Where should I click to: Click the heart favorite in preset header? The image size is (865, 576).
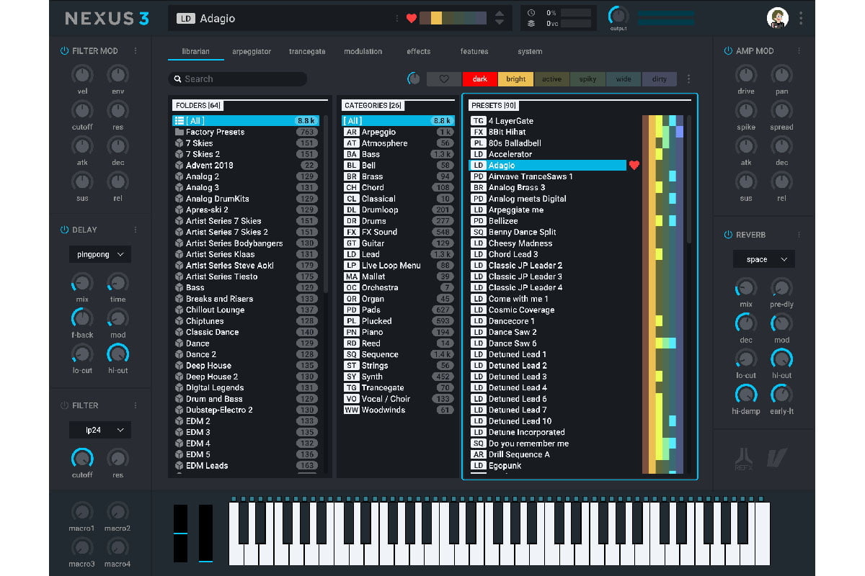[412, 19]
